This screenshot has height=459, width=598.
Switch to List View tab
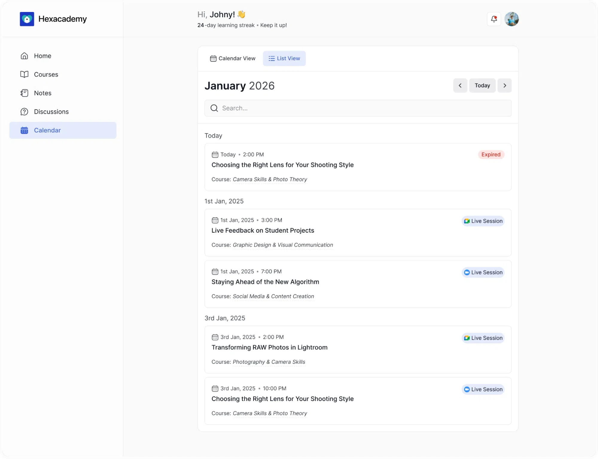[x=284, y=58]
